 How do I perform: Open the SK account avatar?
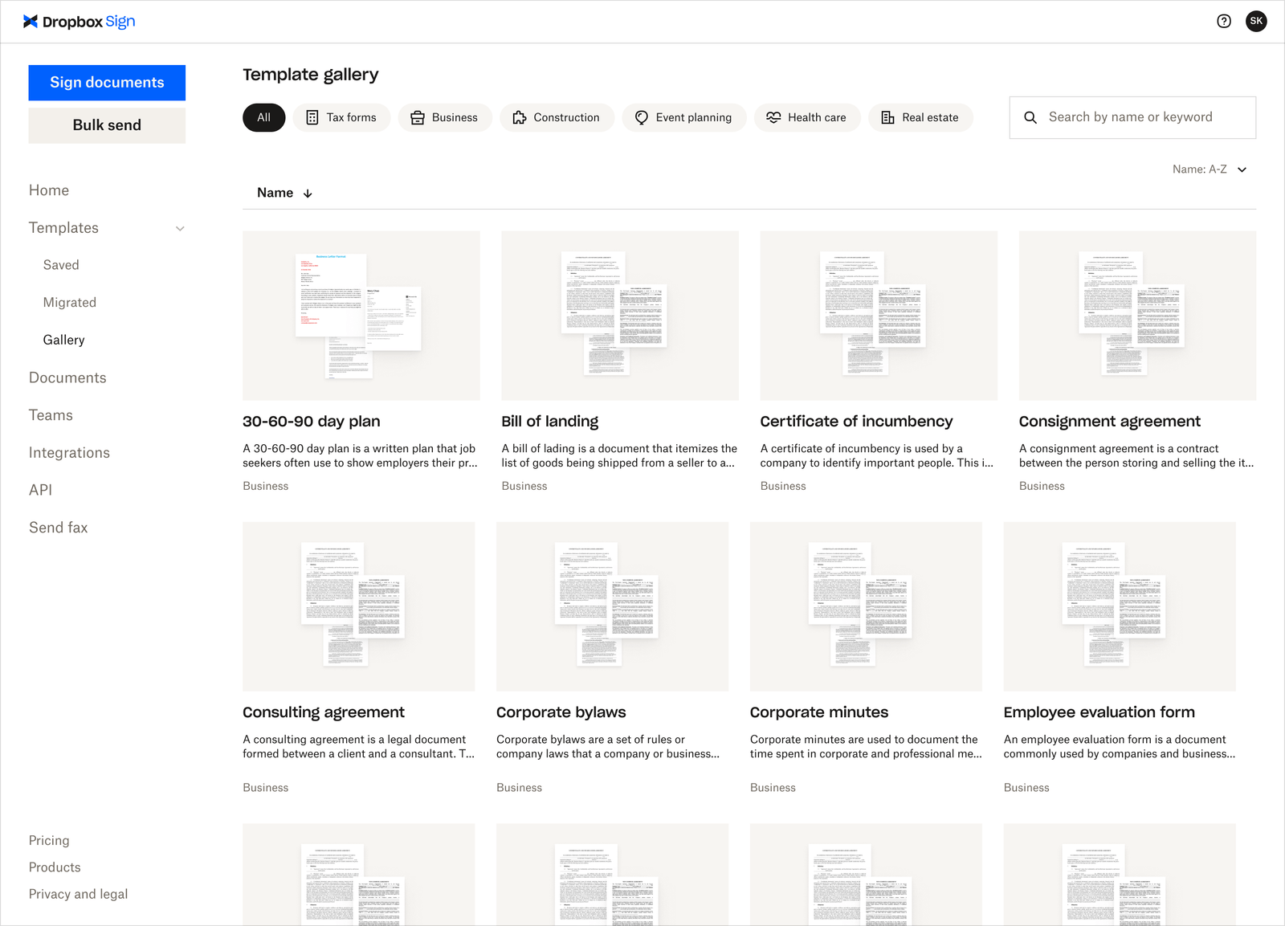pyautogui.click(x=1256, y=21)
